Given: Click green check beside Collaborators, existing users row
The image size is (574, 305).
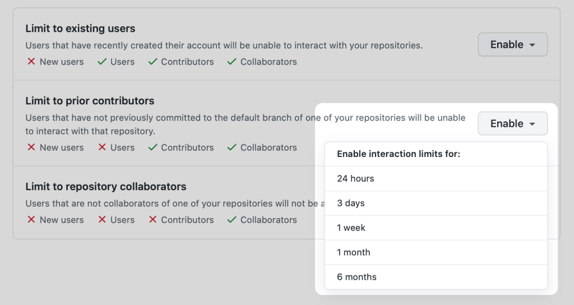Looking at the screenshot, I should pyautogui.click(x=232, y=62).
